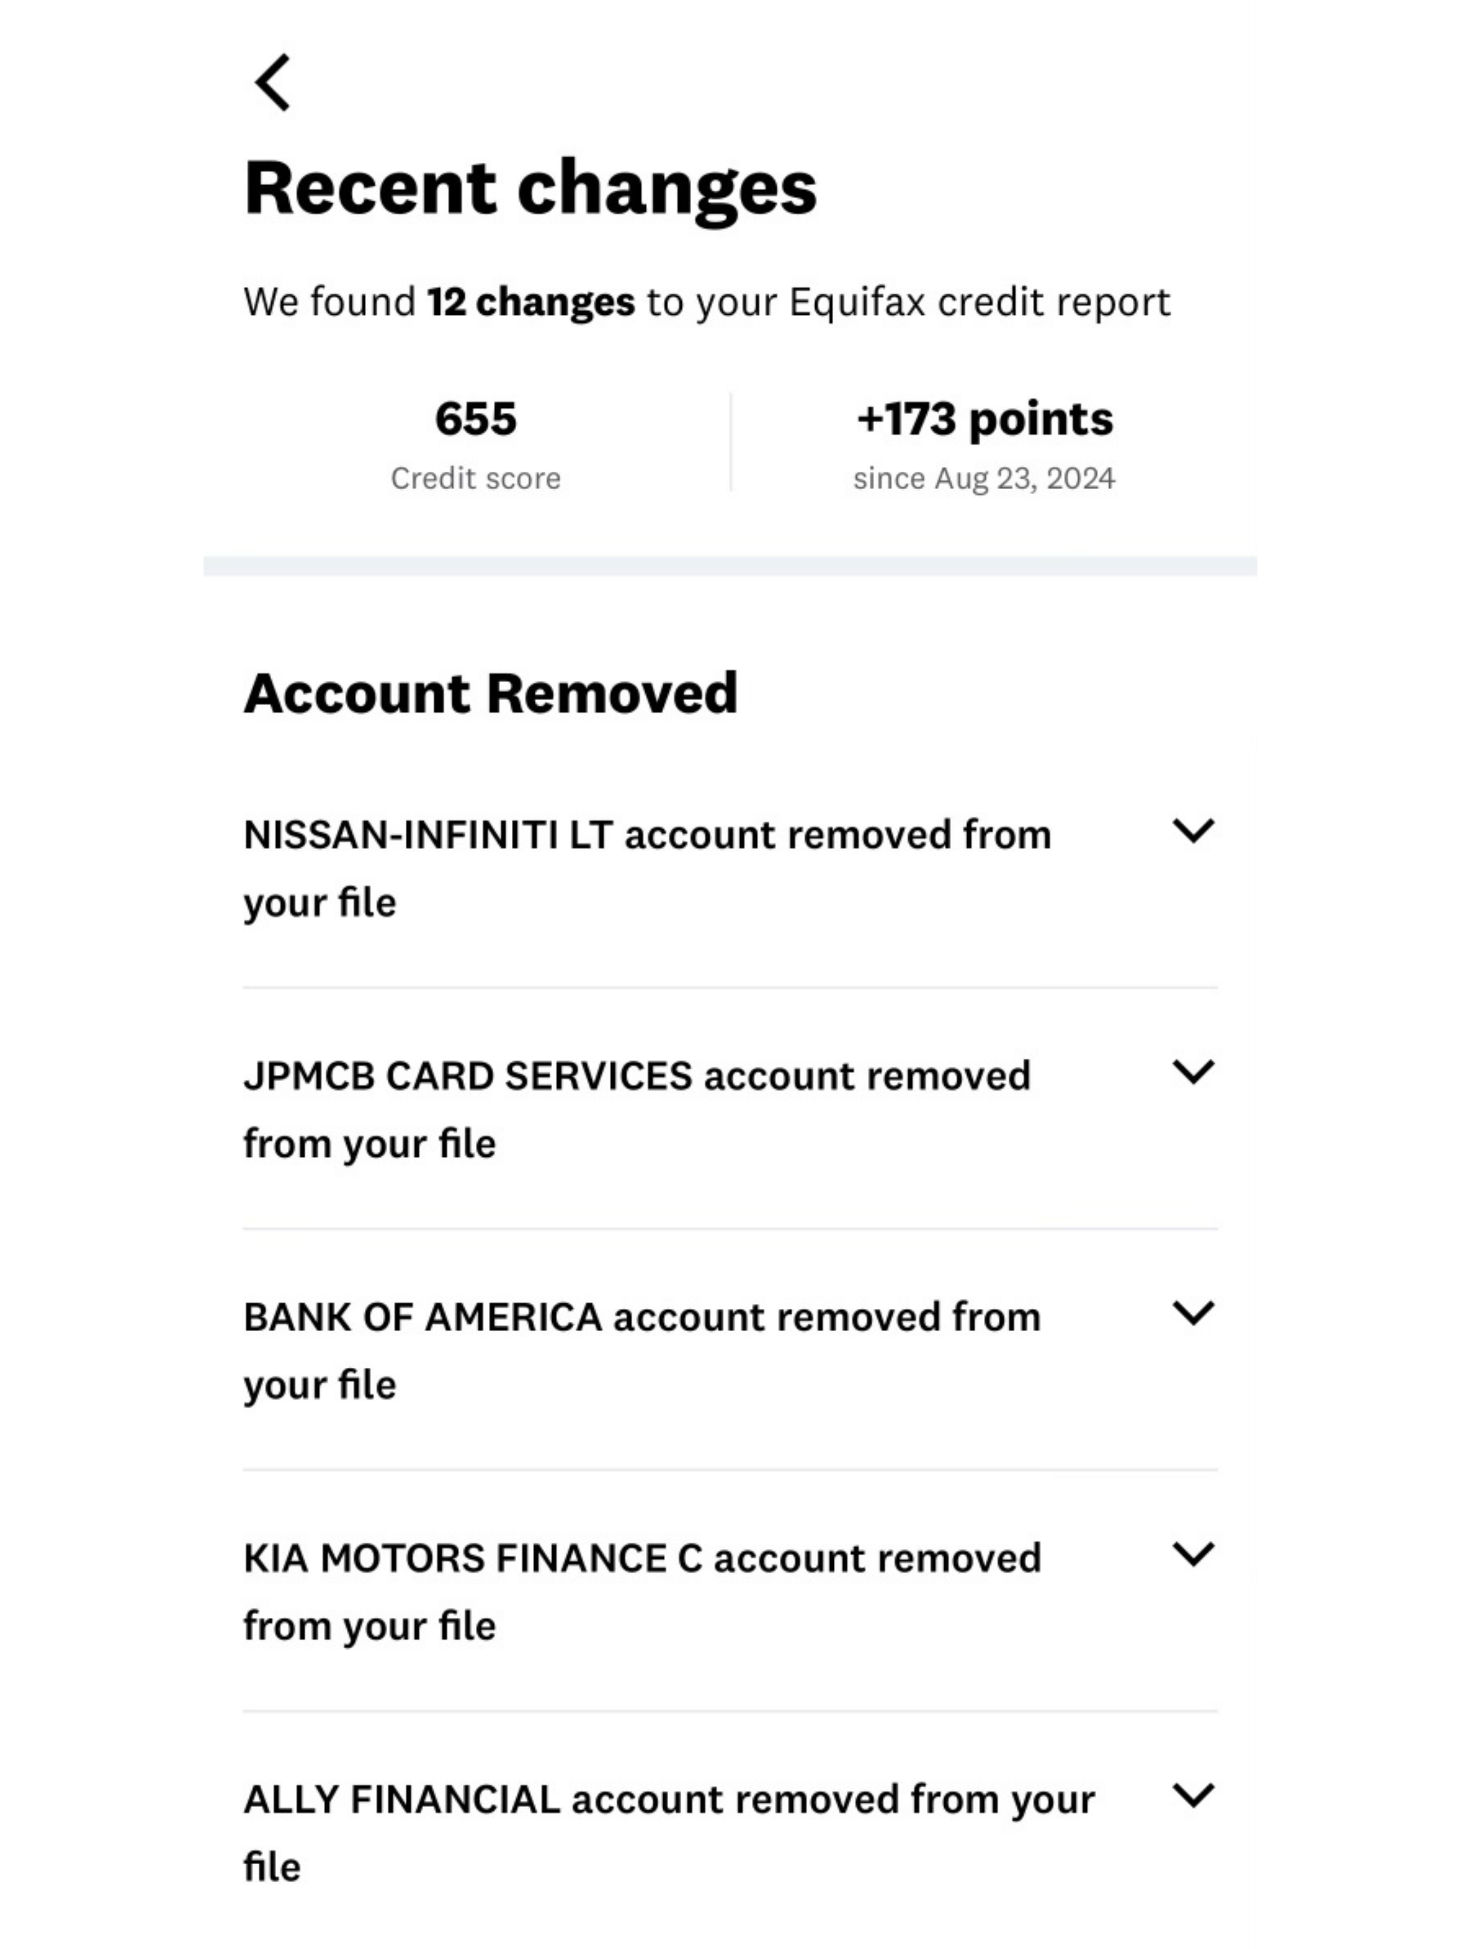Expand the NISSAN-INFINITI LT chevron

(x=1193, y=831)
